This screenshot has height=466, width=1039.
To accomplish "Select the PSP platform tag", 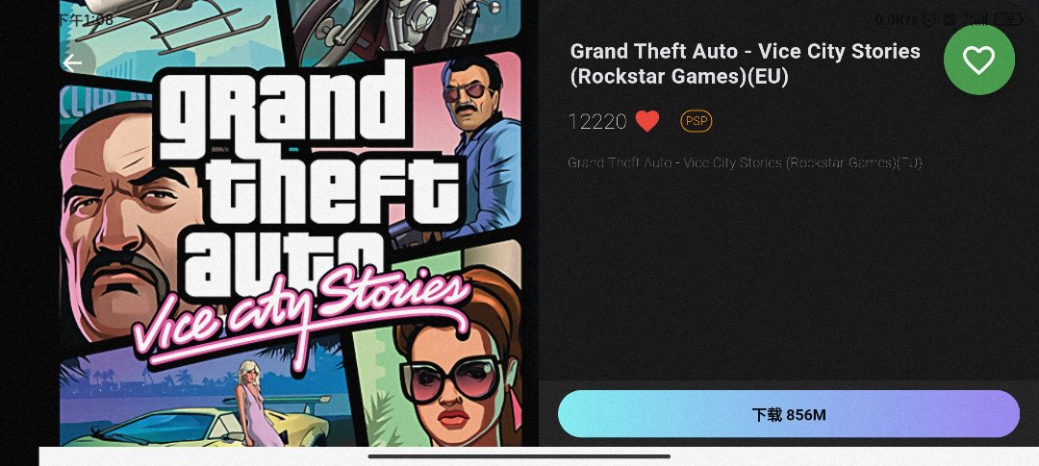I will coord(696,121).
